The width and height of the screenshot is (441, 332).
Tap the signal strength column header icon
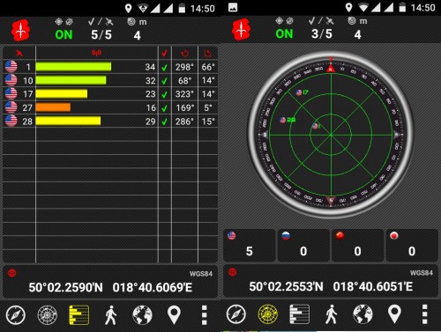click(x=97, y=53)
